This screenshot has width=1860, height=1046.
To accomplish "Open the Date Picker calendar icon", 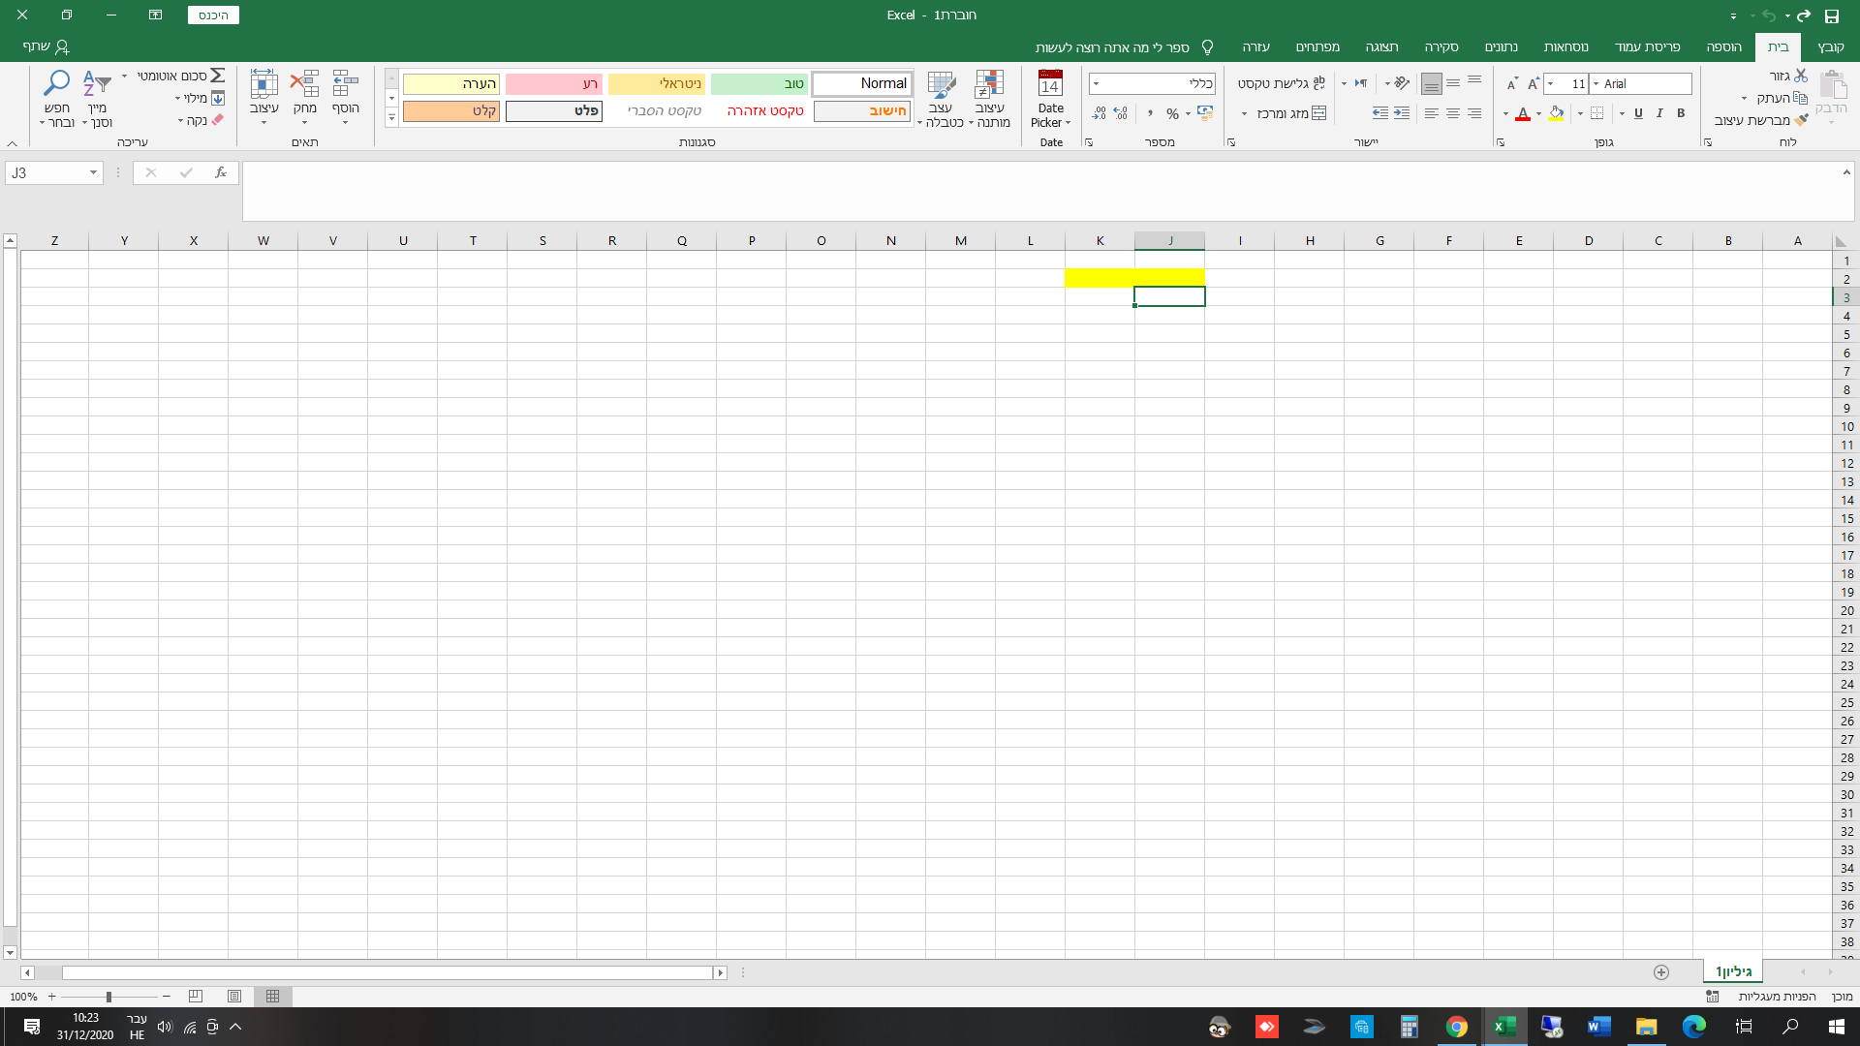I will pos(1050,83).
